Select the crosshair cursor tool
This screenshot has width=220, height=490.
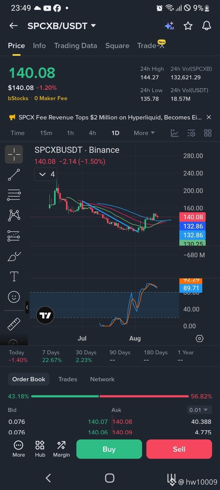pos(14,154)
